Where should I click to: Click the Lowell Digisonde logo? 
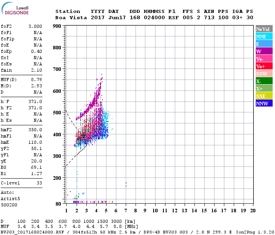(15, 9)
